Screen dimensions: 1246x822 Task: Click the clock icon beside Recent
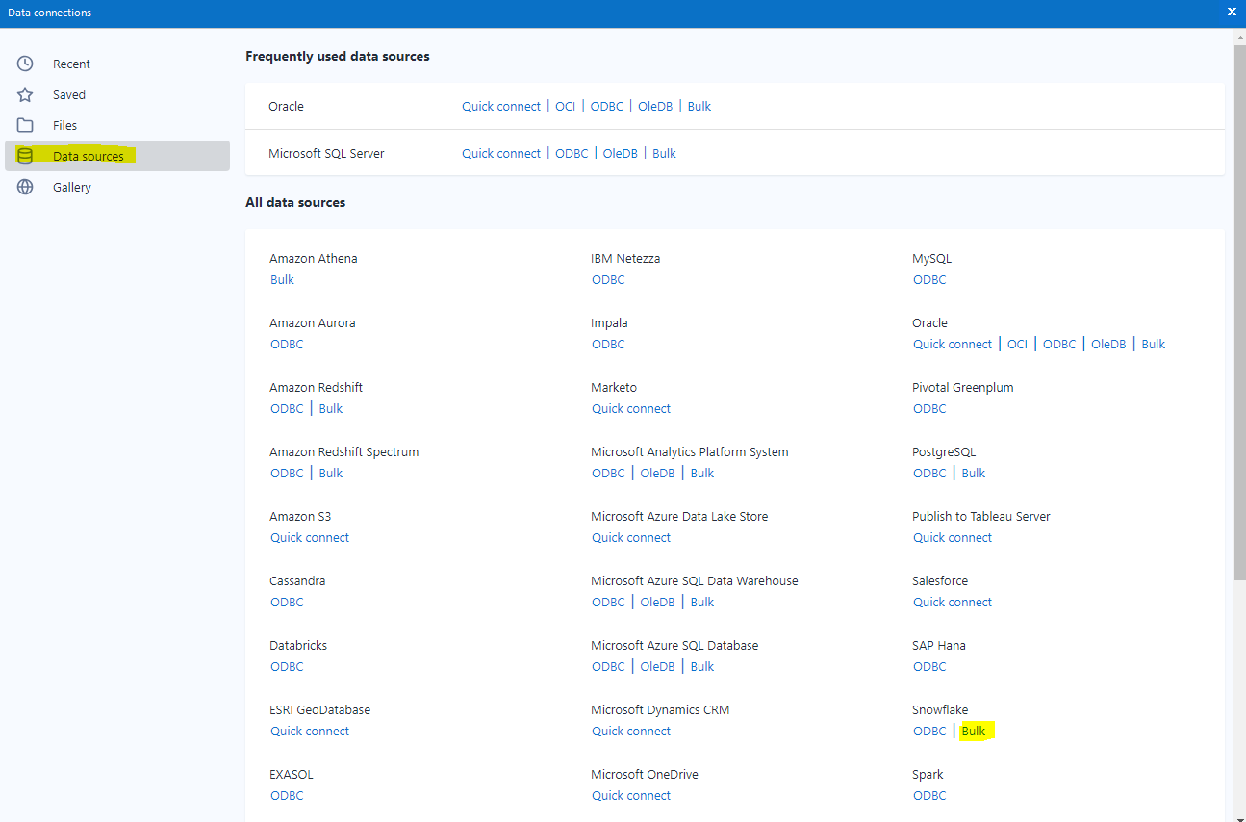point(25,64)
